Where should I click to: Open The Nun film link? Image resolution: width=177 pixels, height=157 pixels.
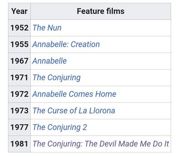pyautogui.click(x=47, y=28)
